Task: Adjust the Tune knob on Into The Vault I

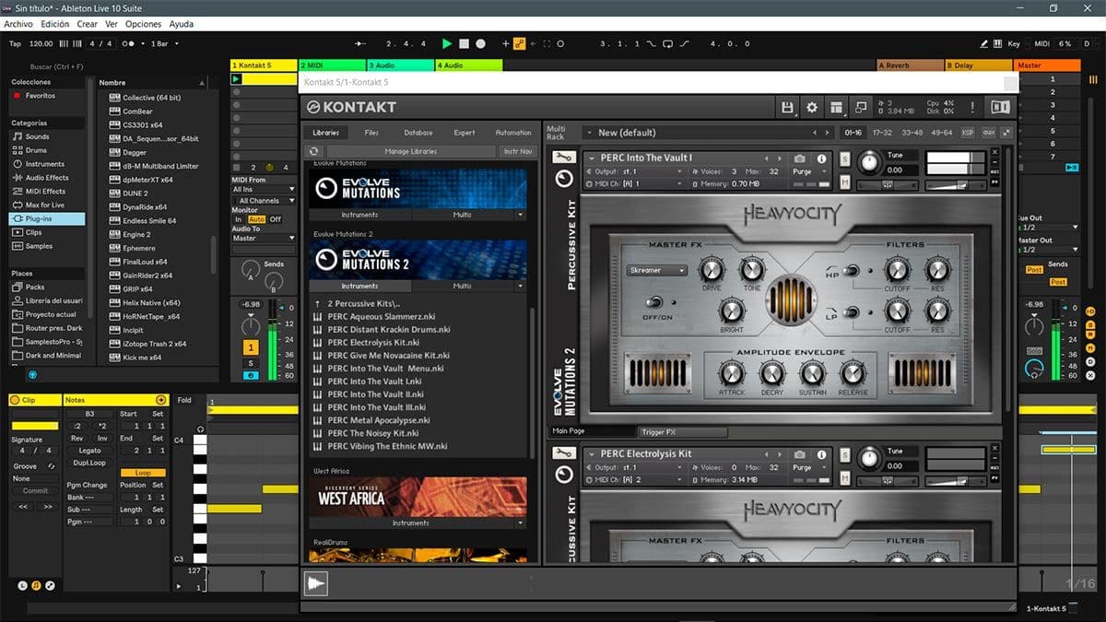Action: [x=869, y=164]
